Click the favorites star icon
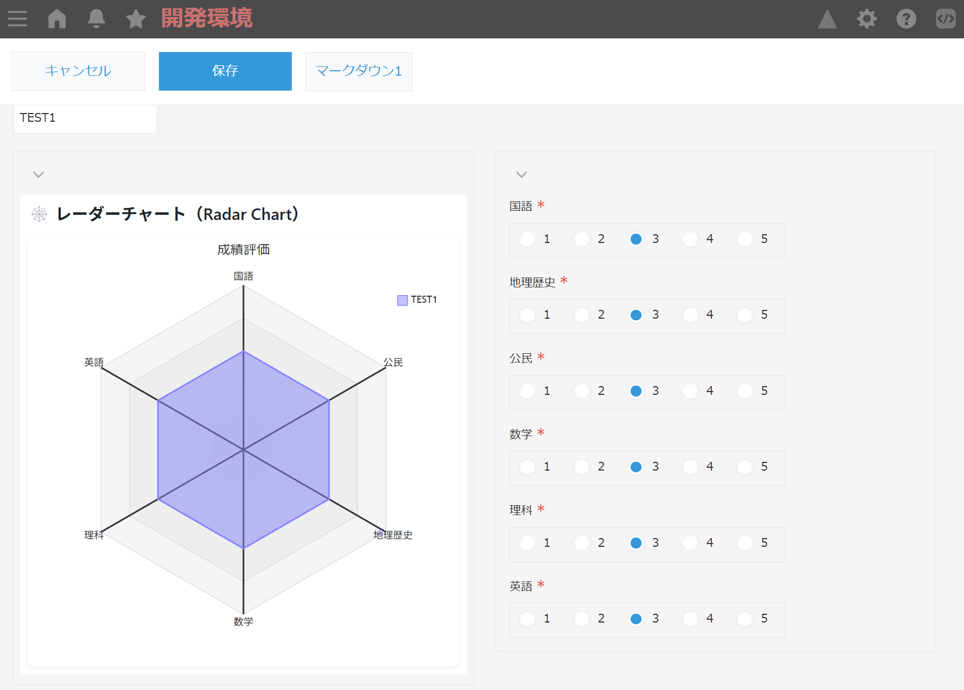This screenshot has width=964, height=690. coord(135,19)
